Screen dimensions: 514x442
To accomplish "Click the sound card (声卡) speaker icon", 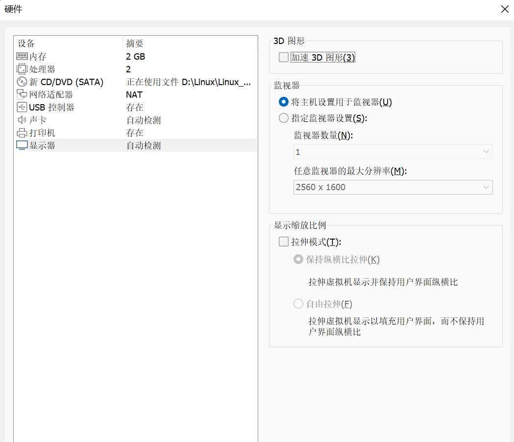I will tap(22, 120).
